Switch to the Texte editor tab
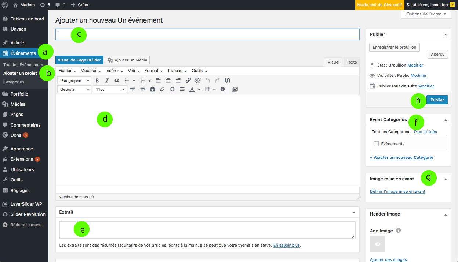 351,62
